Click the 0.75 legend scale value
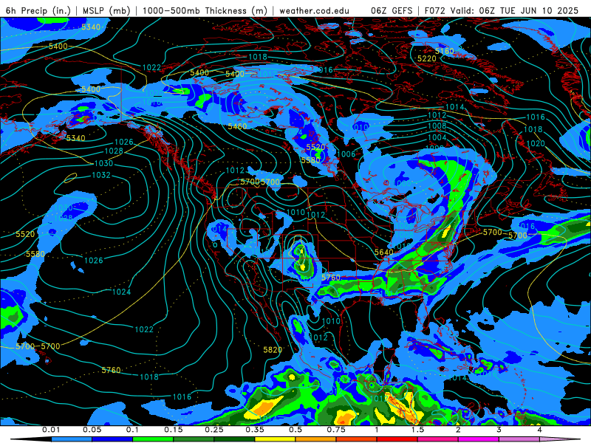 336,430
